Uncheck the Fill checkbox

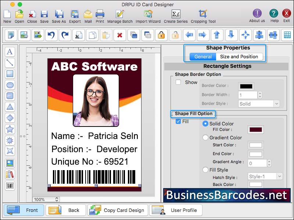(x=178, y=121)
